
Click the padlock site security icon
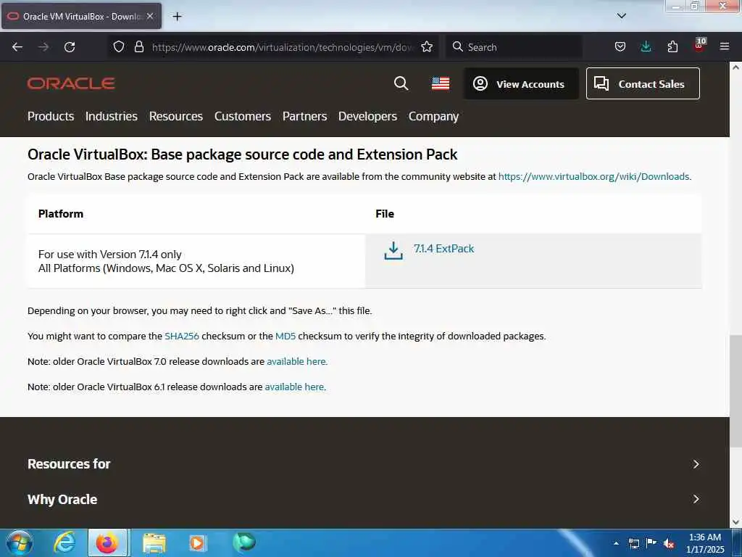139,46
